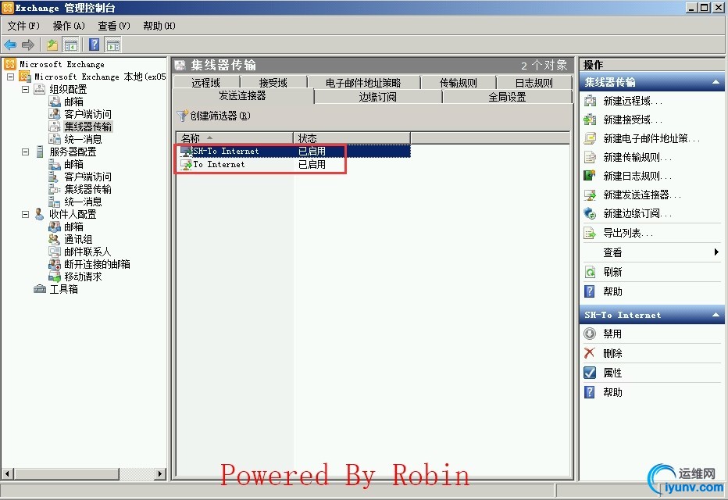Click the 新建边缘订阅 icon
This screenshot has height=500, width=728.
(590, 213)
